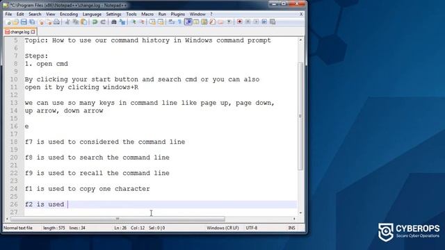Viewport: 445px width, 250px height.
Task: Print the document using the printer icon
Action: pos(57,22)
